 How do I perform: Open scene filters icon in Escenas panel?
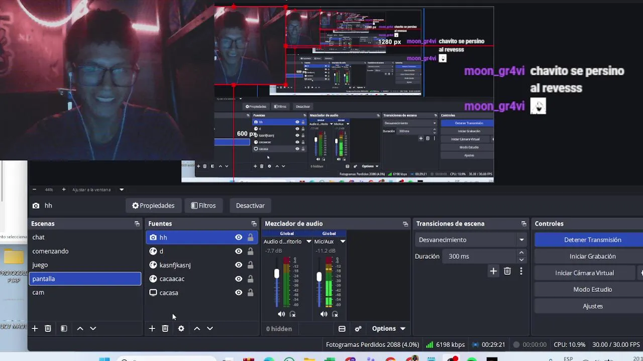click(64, 328)
